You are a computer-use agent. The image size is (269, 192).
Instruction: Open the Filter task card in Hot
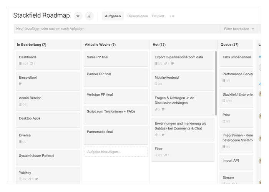[183, 152]
